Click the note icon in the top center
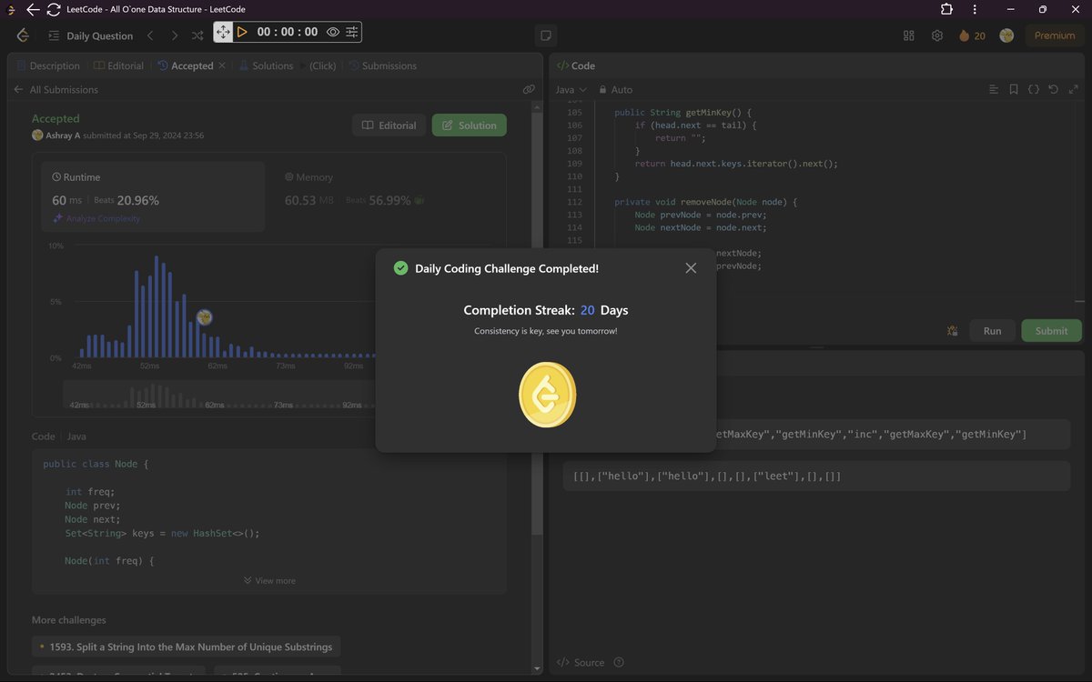Viewport: 1092px width, 682px height. pyautogui.click(x=546, y=35)
